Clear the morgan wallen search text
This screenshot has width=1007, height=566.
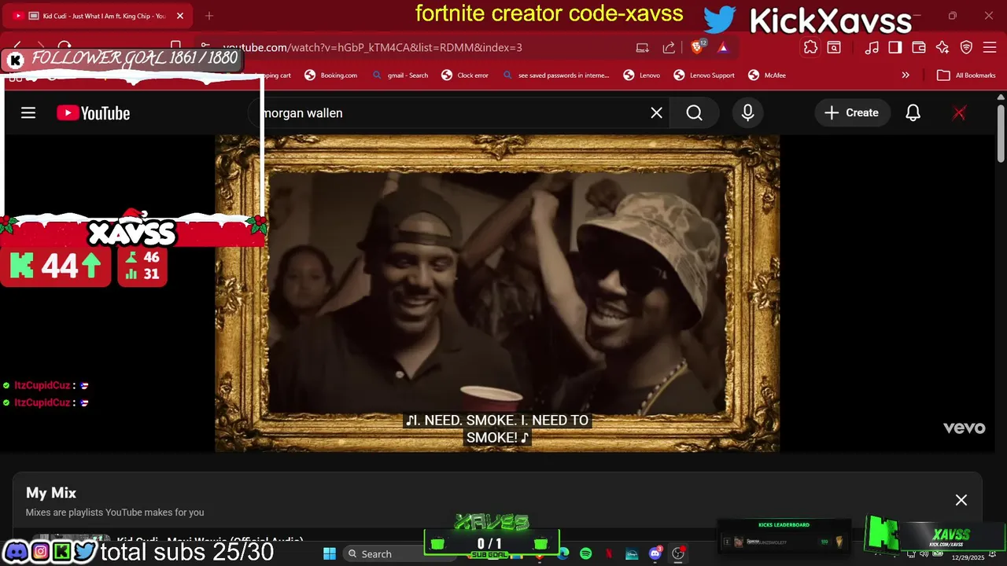tap(656, 113)
